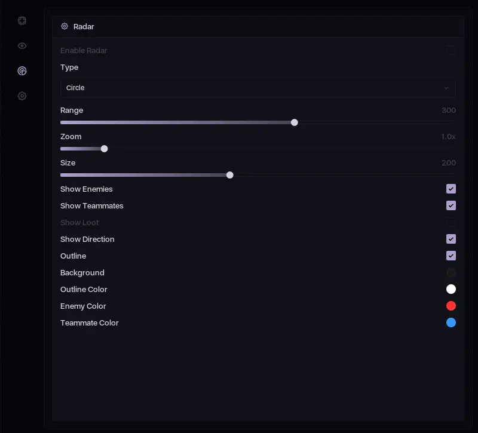Viewport: 478px width, 433px height.
Task: Click the chevron on the Circle selector
Action: [x=446, y=88]
